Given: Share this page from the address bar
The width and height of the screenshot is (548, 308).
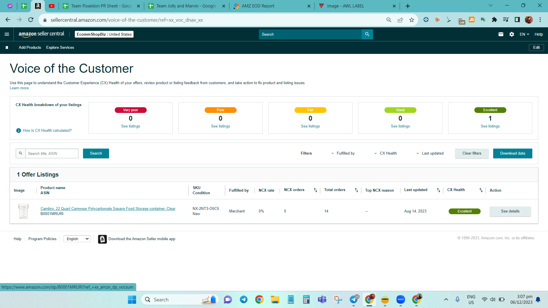Looking at the screenshot, I should point(400,20).
